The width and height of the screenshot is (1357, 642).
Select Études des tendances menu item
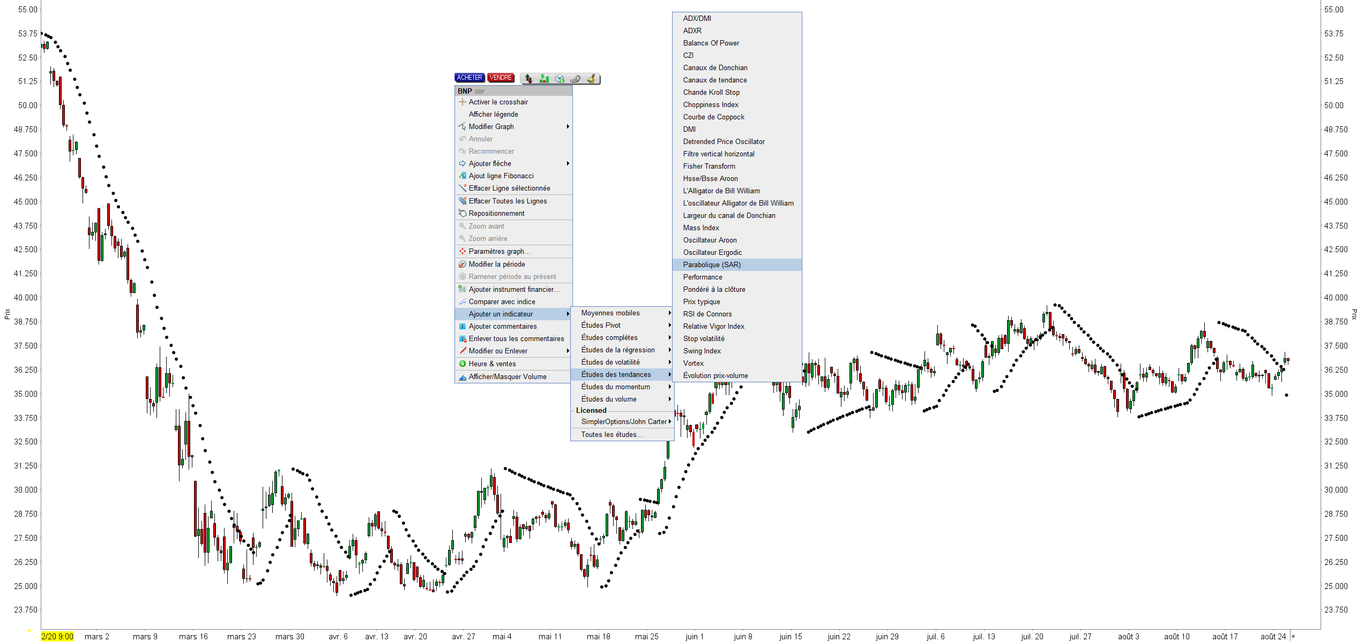pyautogui.click(x=622, y=374)
